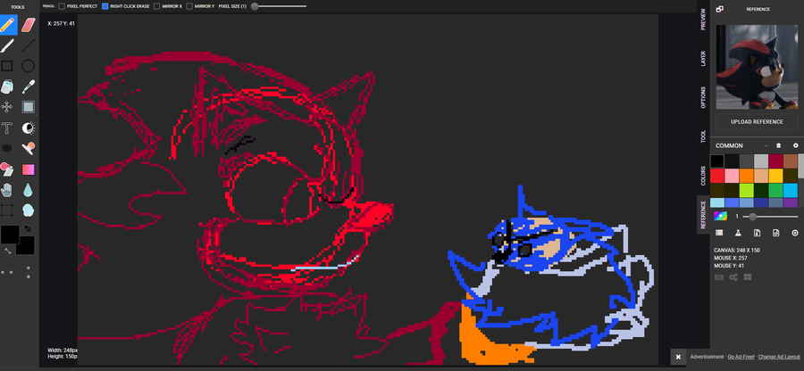Click the Shadow reference image thumbnail
The width and height of the screenshot is (804, 371).
(x=757, y=67)
